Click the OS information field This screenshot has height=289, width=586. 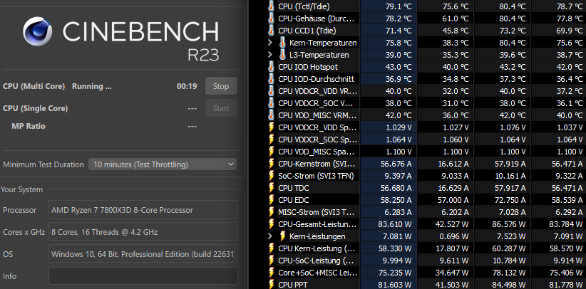tap(143, 254)
